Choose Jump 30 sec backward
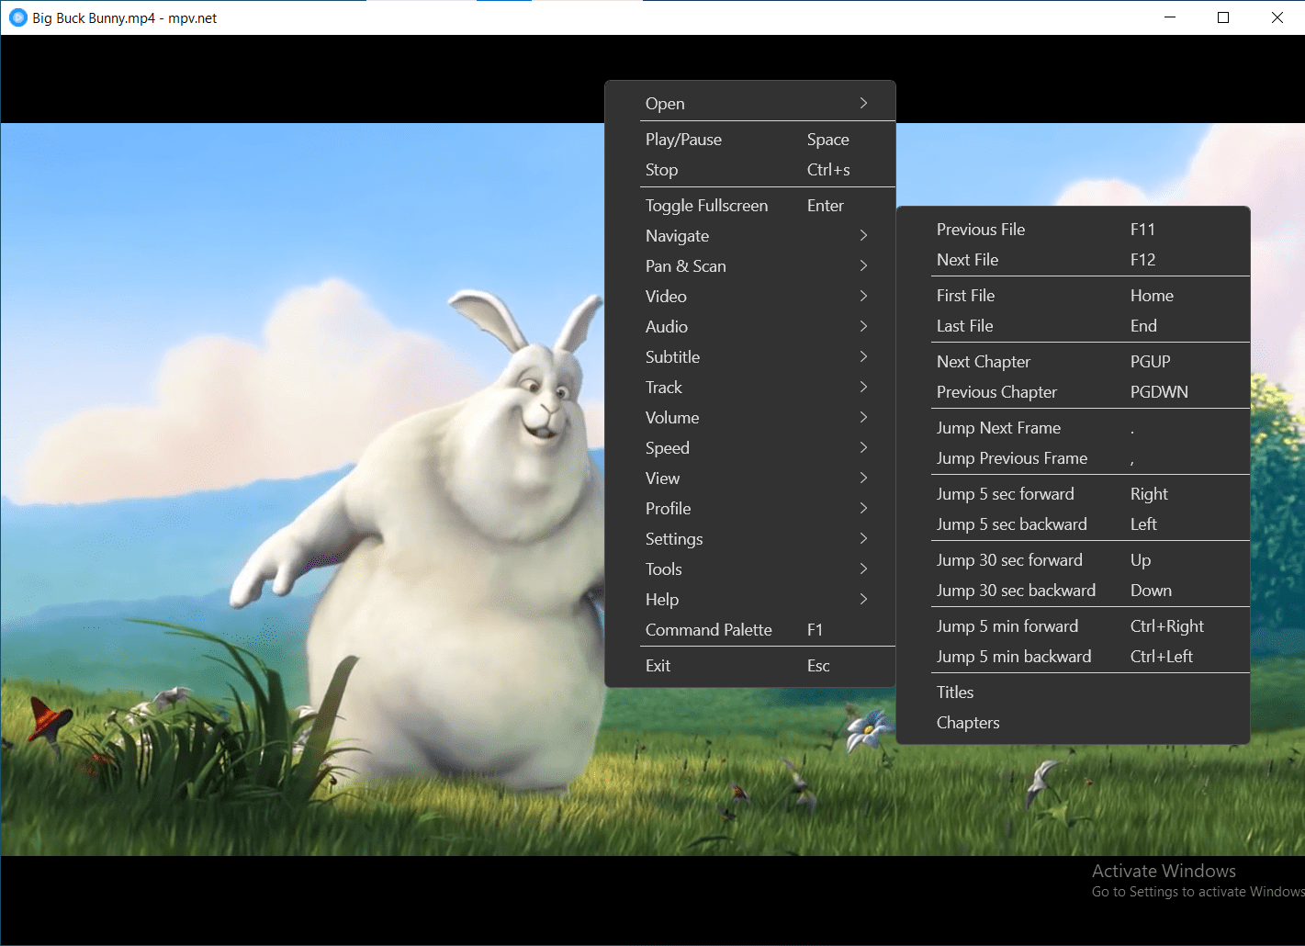 pos(1074,591)
